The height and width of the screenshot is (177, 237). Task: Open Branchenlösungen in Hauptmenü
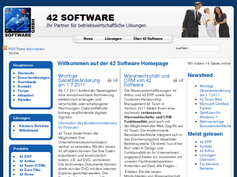pyautogui.click(x=34, y=78)
